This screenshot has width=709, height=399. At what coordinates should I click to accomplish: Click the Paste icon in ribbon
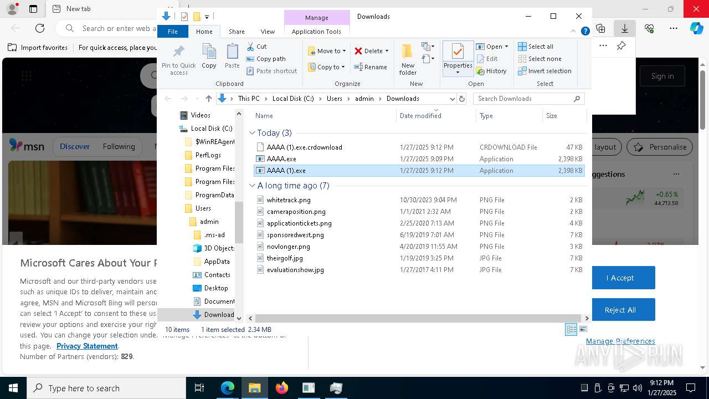[x=232, y=56]
